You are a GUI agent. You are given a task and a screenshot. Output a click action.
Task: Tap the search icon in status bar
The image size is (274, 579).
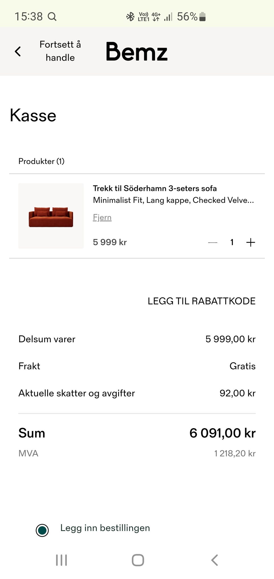(52, 17)
